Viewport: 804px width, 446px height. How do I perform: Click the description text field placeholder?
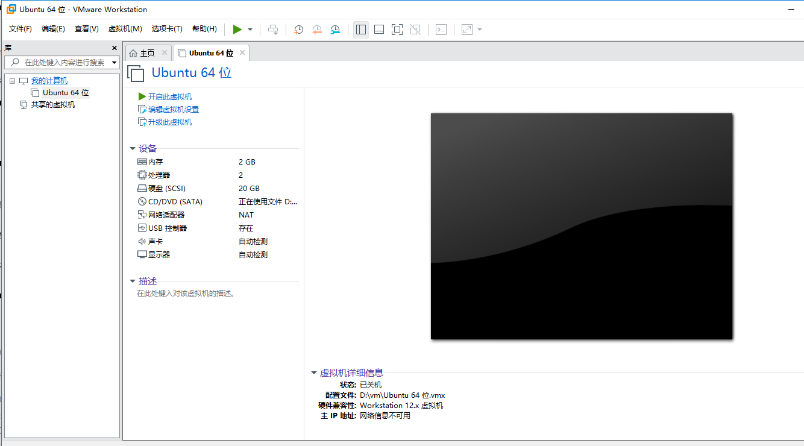click(x=186, y=294)
